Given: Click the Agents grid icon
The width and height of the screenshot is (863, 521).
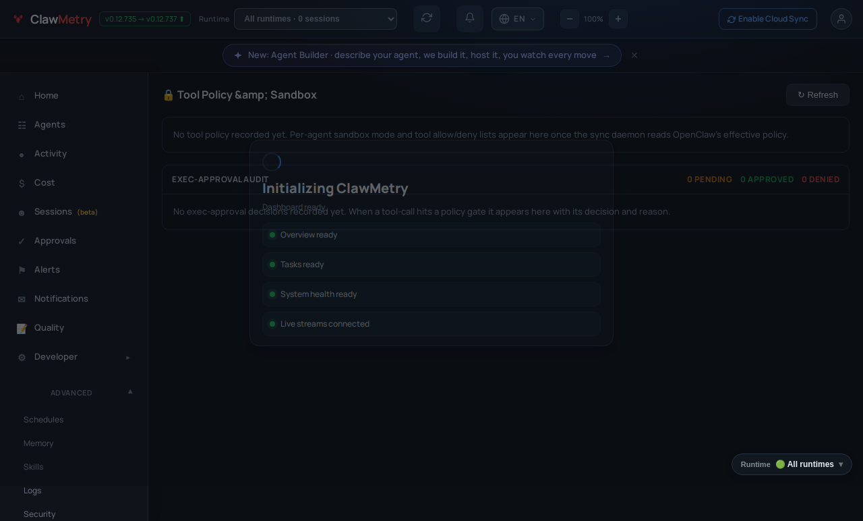Looking at the screenshot, I should point(22,126).
